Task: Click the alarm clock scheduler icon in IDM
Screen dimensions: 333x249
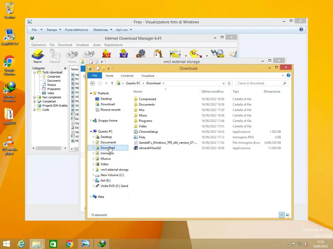Action: (x=157, y=54)
